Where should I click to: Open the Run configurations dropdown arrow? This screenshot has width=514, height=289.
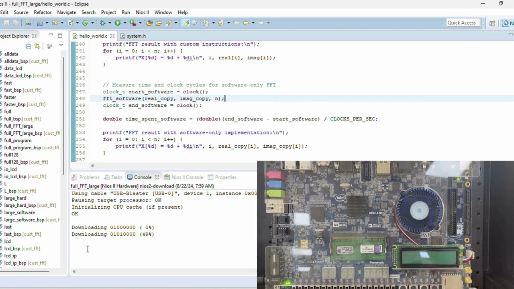(x=124, y=23)
